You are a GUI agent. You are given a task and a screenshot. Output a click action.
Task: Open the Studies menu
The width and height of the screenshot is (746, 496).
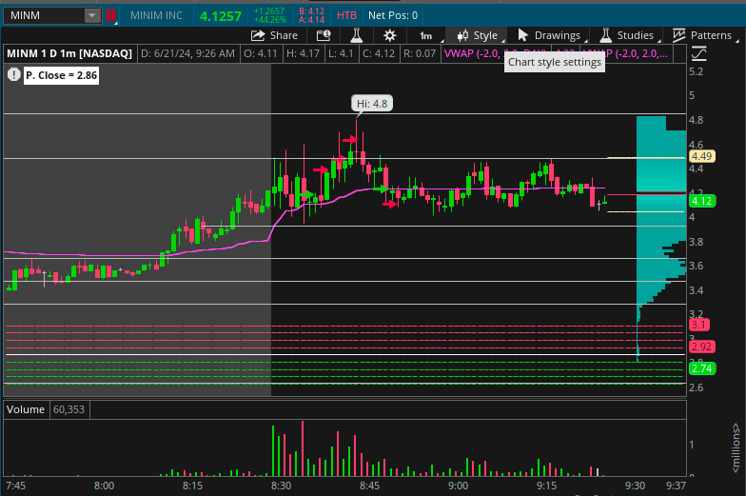(627, 35)
